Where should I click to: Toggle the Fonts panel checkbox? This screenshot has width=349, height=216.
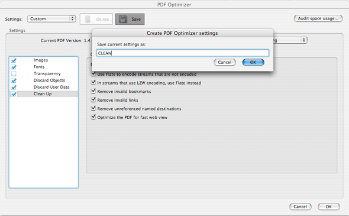coord(14,67)
